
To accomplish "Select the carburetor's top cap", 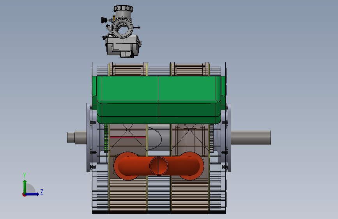I will (123, 9).
